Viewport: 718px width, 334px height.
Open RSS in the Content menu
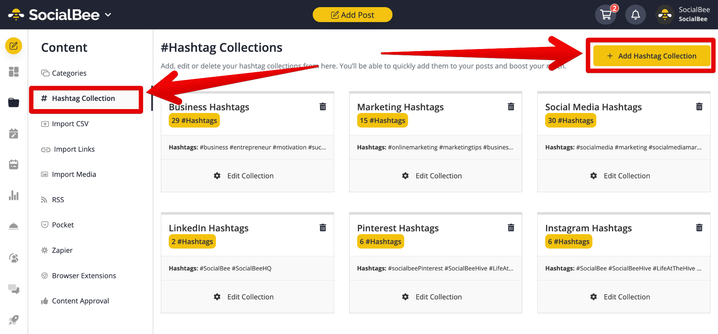[x=58, y=200]
